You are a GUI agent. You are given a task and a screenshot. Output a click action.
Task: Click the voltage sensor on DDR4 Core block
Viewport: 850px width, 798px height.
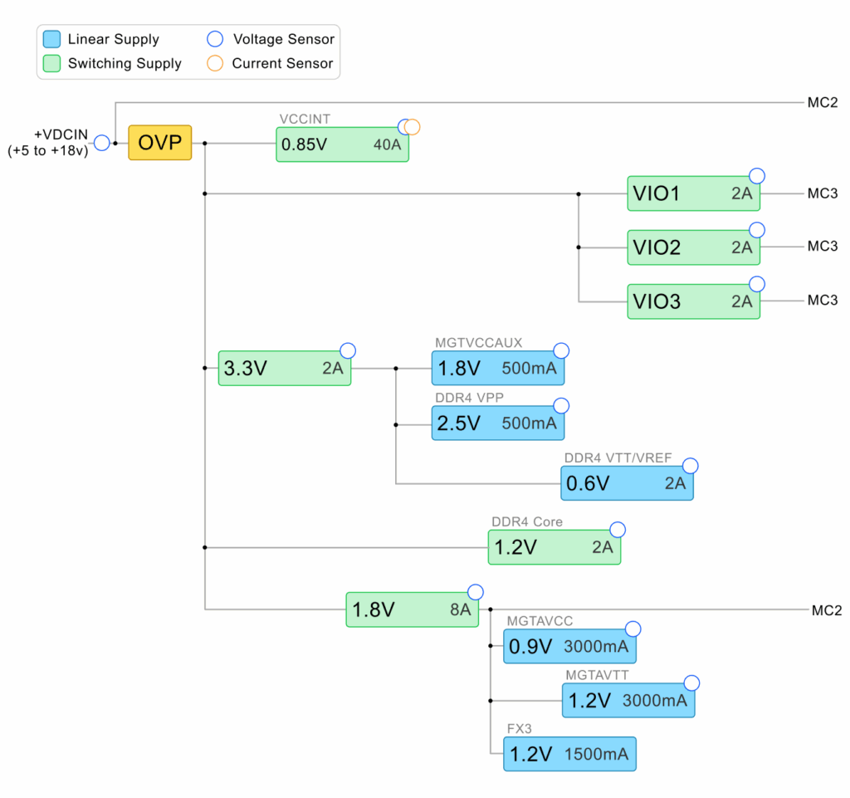point(617,530)
